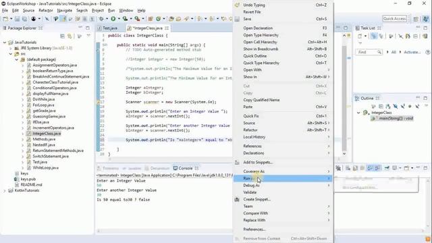432x243 pixels.
Task: Open the Java perspective icon at top right
Action: coord(426,19)
